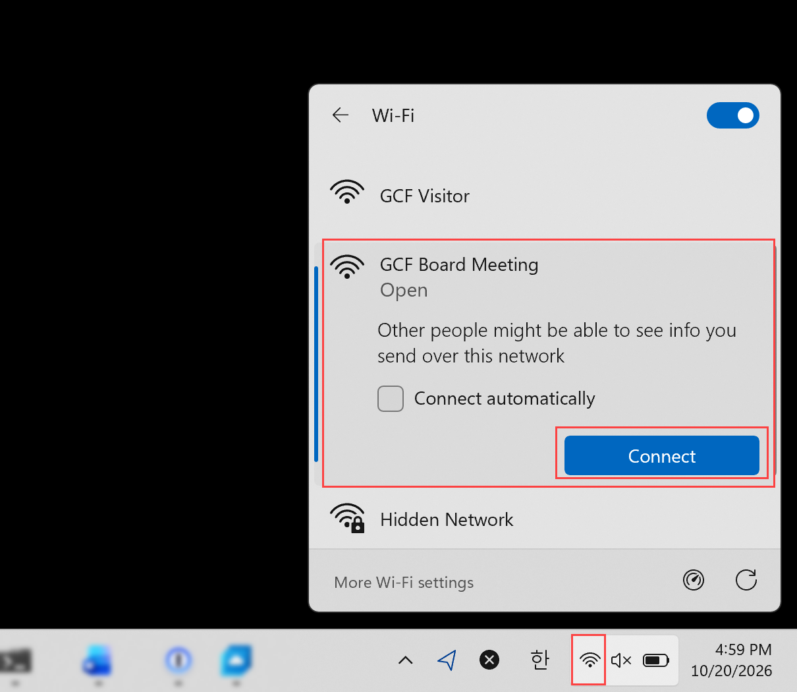This screenshot has height=692, width=797.
Task: Select the Hidden Network entry
Action: pos(545,519)
